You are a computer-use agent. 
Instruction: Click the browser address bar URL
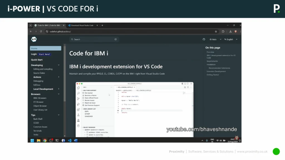60,31
